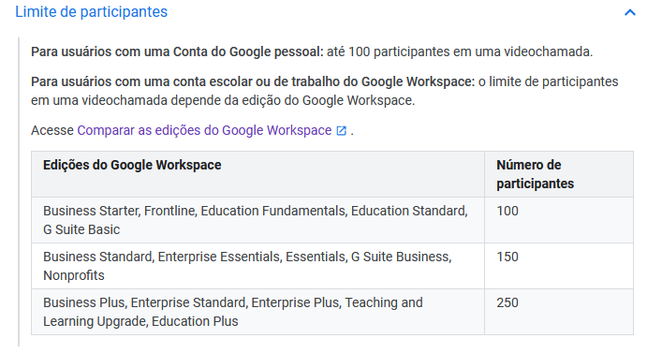Click the "Limite de participantes" section heading
Viewport: 647px width, 353px height.
(x=91, y=12)
